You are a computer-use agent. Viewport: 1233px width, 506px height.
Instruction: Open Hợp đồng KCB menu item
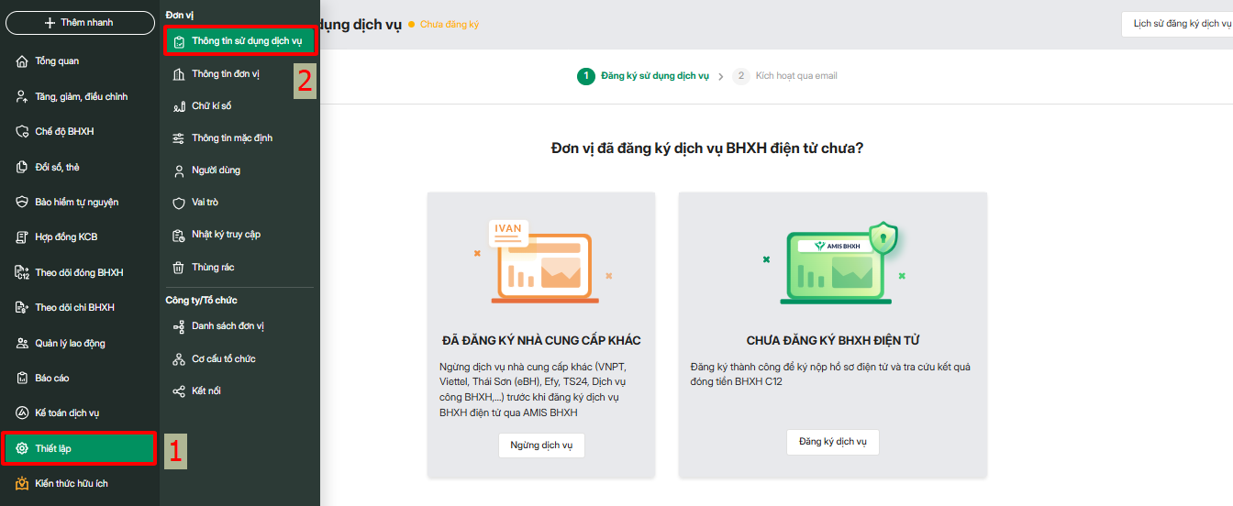[x=80, y=237]
